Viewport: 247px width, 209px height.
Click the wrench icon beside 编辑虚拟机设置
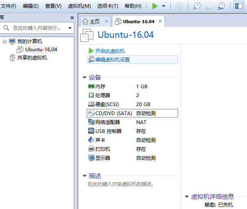(91, 59)
